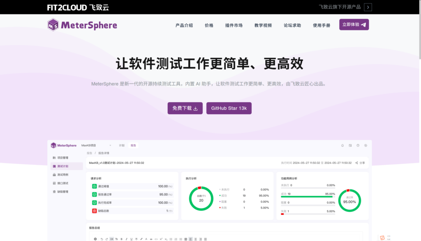Open the FIT2CLOUD logo link in the top bar
This screenshot has width=421, height=241.
coord(78,7)
